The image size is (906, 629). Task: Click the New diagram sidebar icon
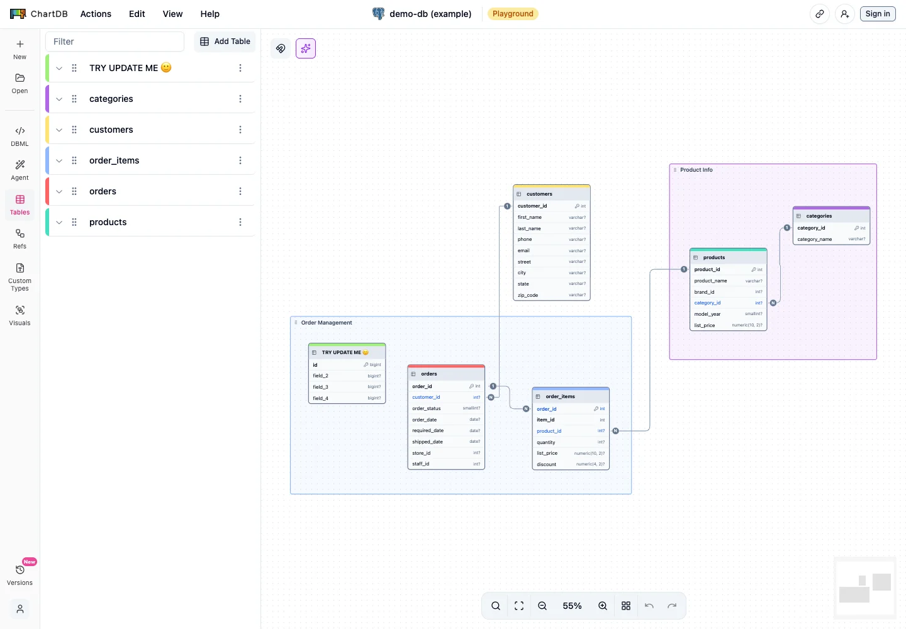coord(20,49)
